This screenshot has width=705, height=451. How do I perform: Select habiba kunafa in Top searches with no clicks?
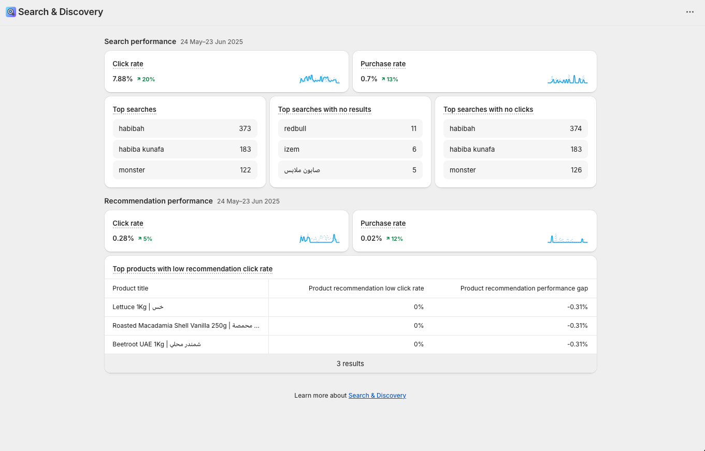click(515, 149)
